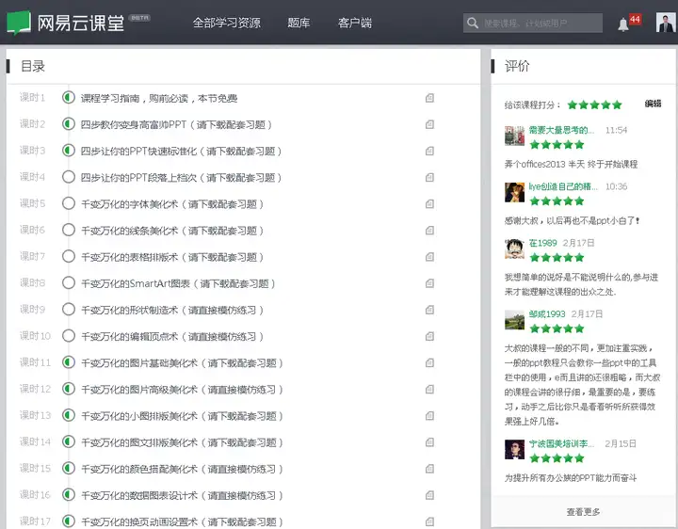The height and width of the screenshot is (529, 678).
Task: Click document icon for 课时2 row
Action: pyautogui.click(x=429, y=124)
